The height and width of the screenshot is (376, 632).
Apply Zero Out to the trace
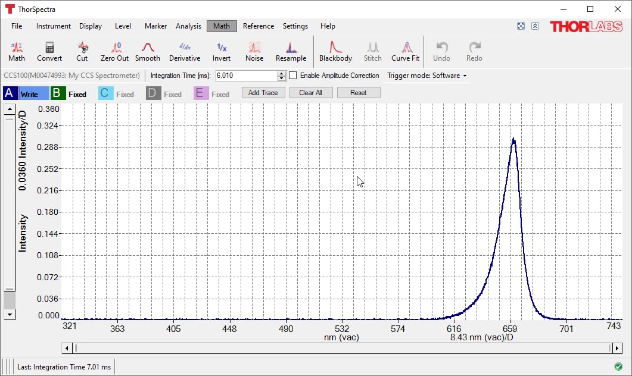pyautogui.click(x=114, y=52)
